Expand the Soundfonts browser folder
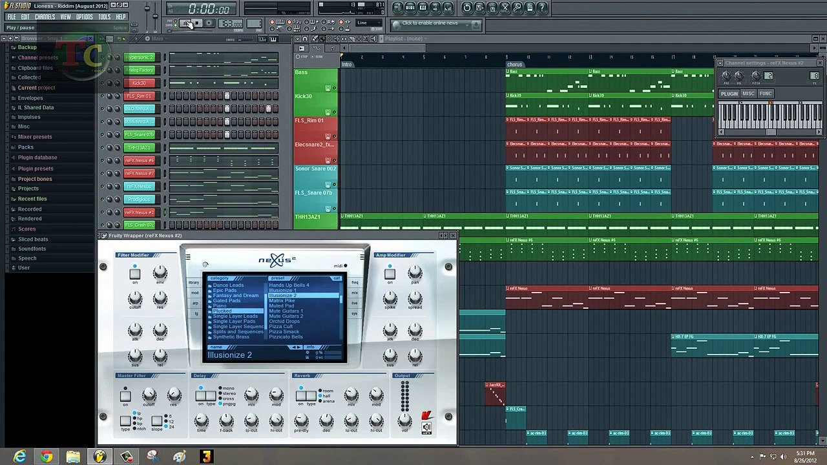 tap(32, 249)
